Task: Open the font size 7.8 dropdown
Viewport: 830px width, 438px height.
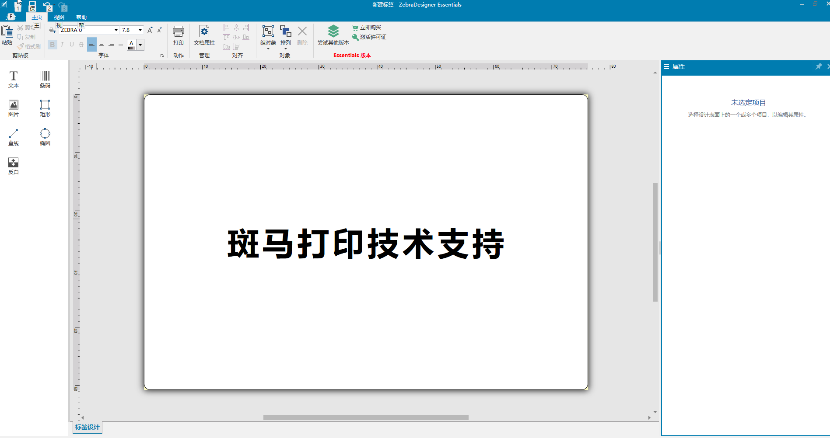Action: [139, 30]
